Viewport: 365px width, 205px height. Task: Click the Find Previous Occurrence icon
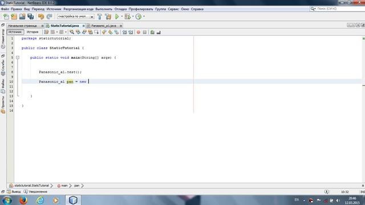tap(78, 32)
